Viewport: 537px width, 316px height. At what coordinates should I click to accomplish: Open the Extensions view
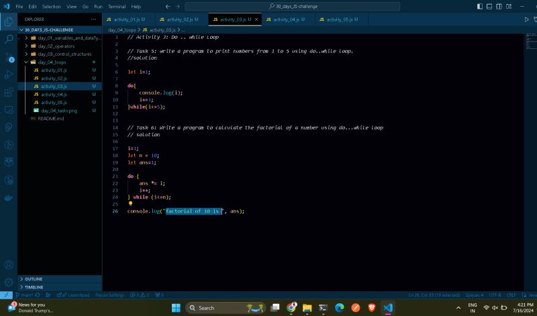click(x=9, y=92)
